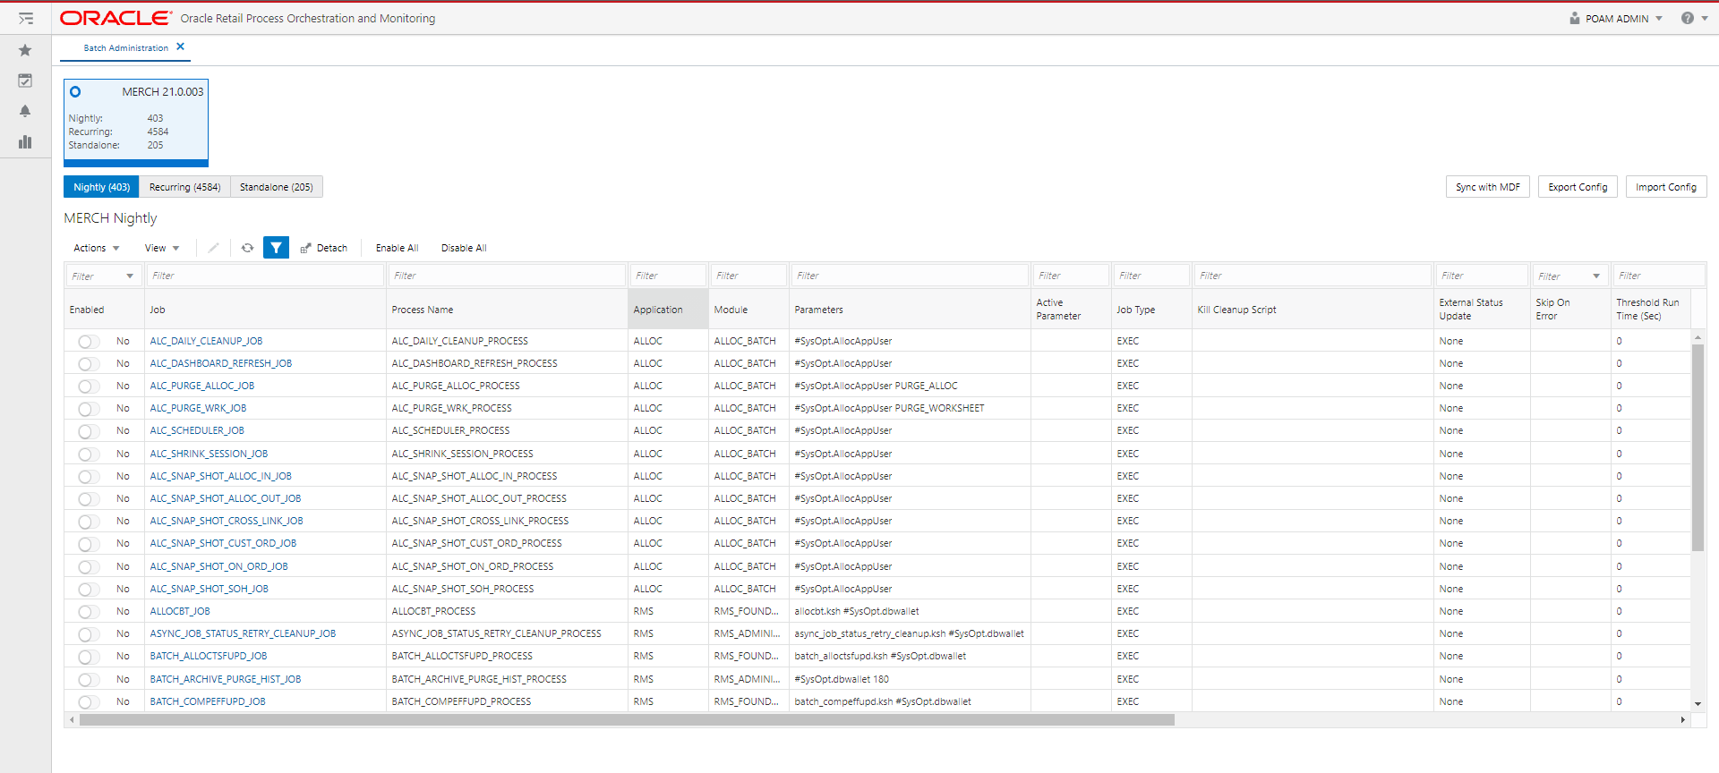Click the user profile icon
This screenshot has height=773, width=1719.
pyautogui.click(x=1575, y=18)
